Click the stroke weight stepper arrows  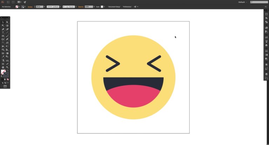tap(35, 7)
